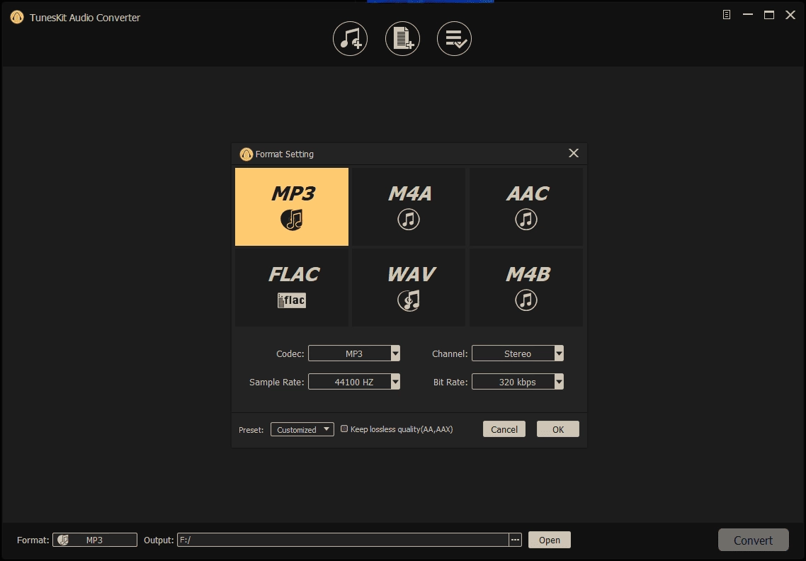Click the Format Setting dialog logo icon
806x561 pixels.
click(246, 154)
